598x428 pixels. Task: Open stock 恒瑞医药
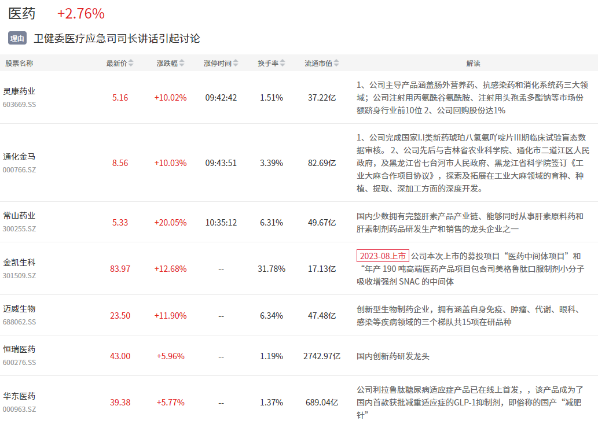pyautogui.click(x=19, y=349)
